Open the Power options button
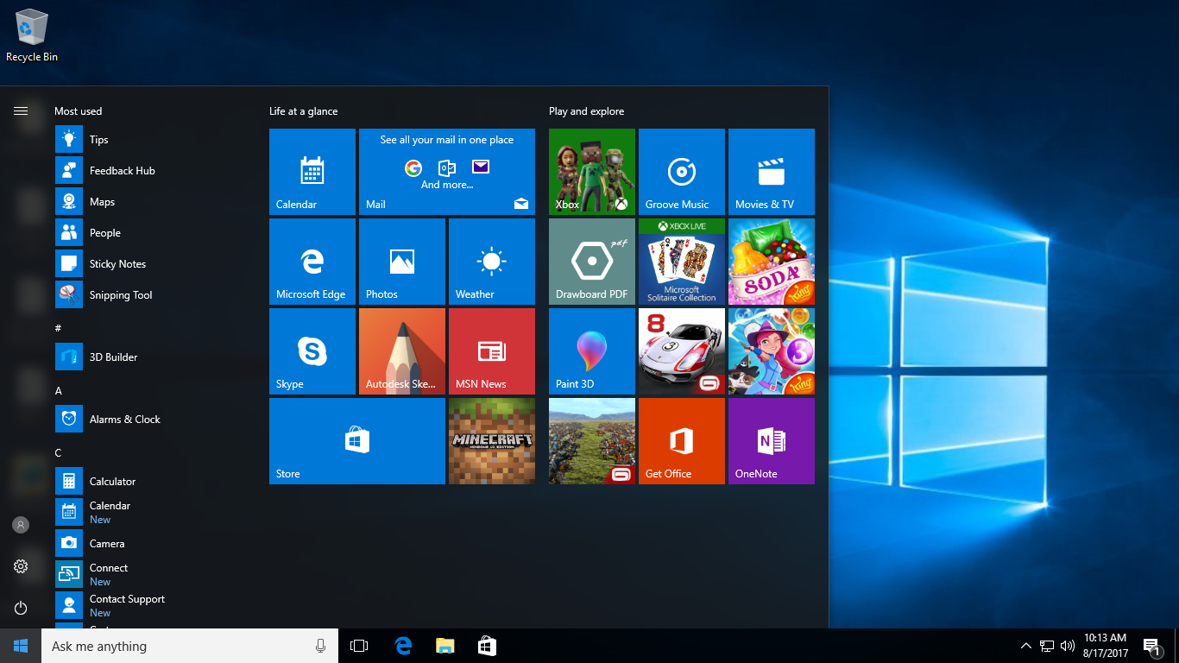 click(21, 608)
